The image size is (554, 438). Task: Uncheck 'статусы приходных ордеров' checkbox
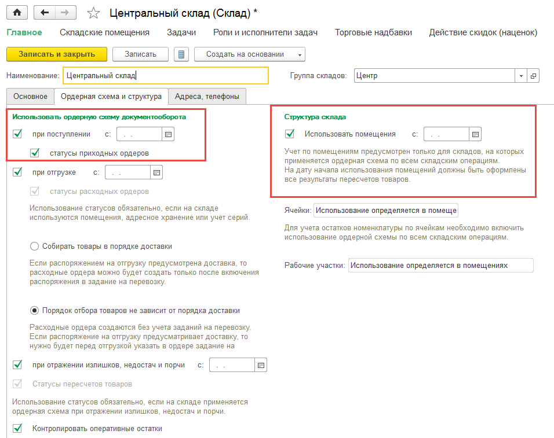(35, 153)
